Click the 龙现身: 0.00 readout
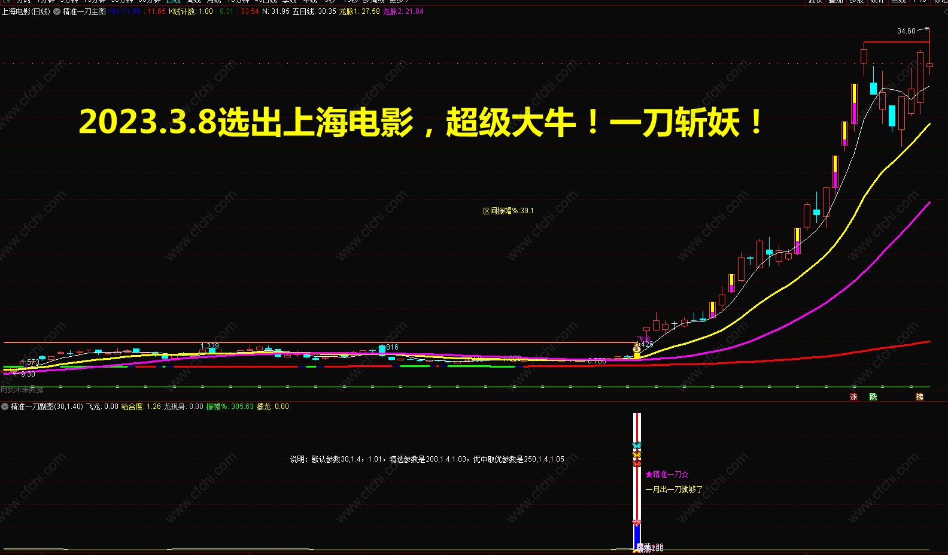The height and width of the screenshot is (555, 948). (184, 407)
